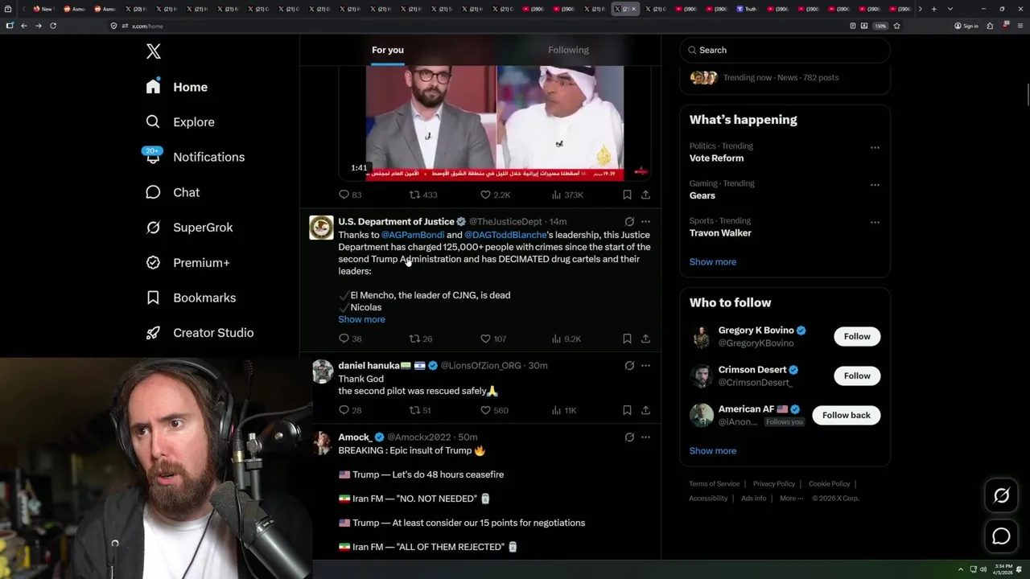Reload the page in browser toolbar
Viewport: 1030px width, 579px height.
pyautogui.click(x=53, y=26)
